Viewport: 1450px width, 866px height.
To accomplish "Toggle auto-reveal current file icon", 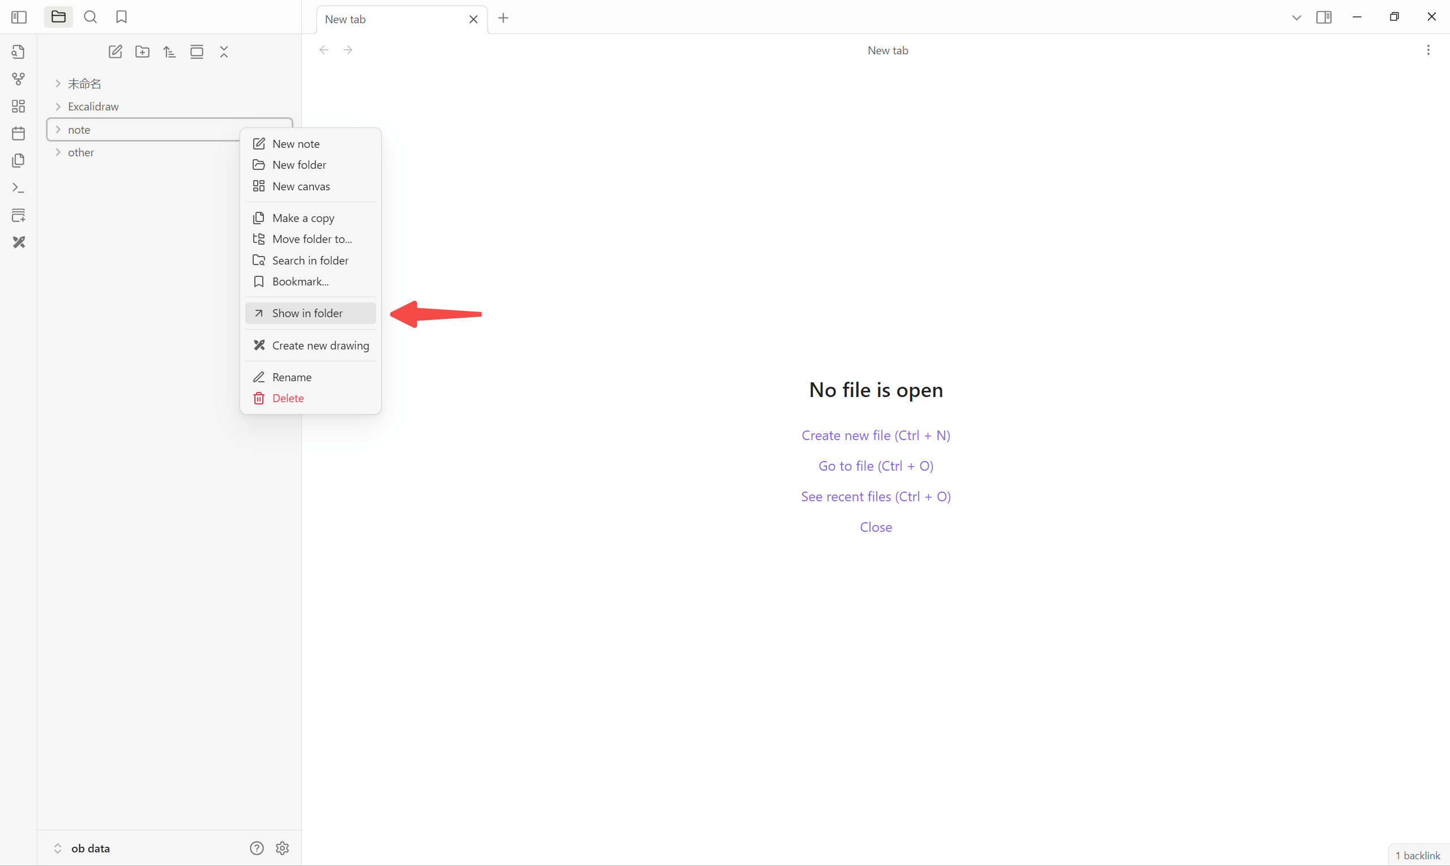I will [x=197, y=52].
